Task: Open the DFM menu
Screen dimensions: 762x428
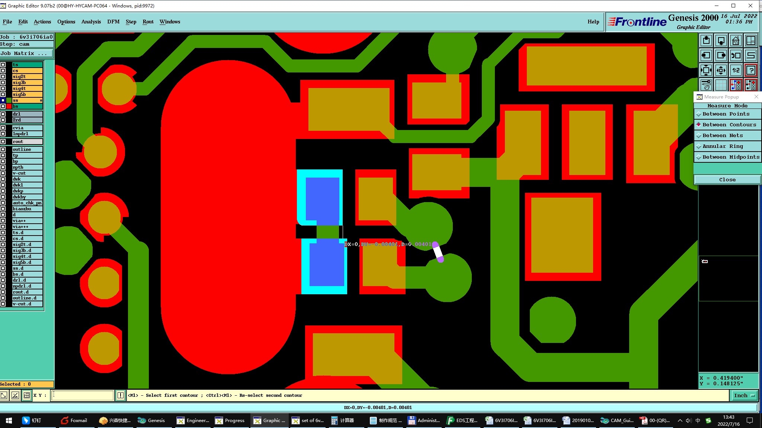Action: pos(113,22)
